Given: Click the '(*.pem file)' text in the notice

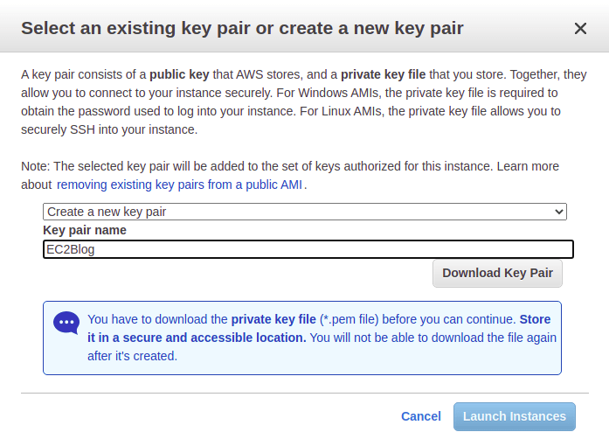Looking at the screenshot, I should 355,319.
